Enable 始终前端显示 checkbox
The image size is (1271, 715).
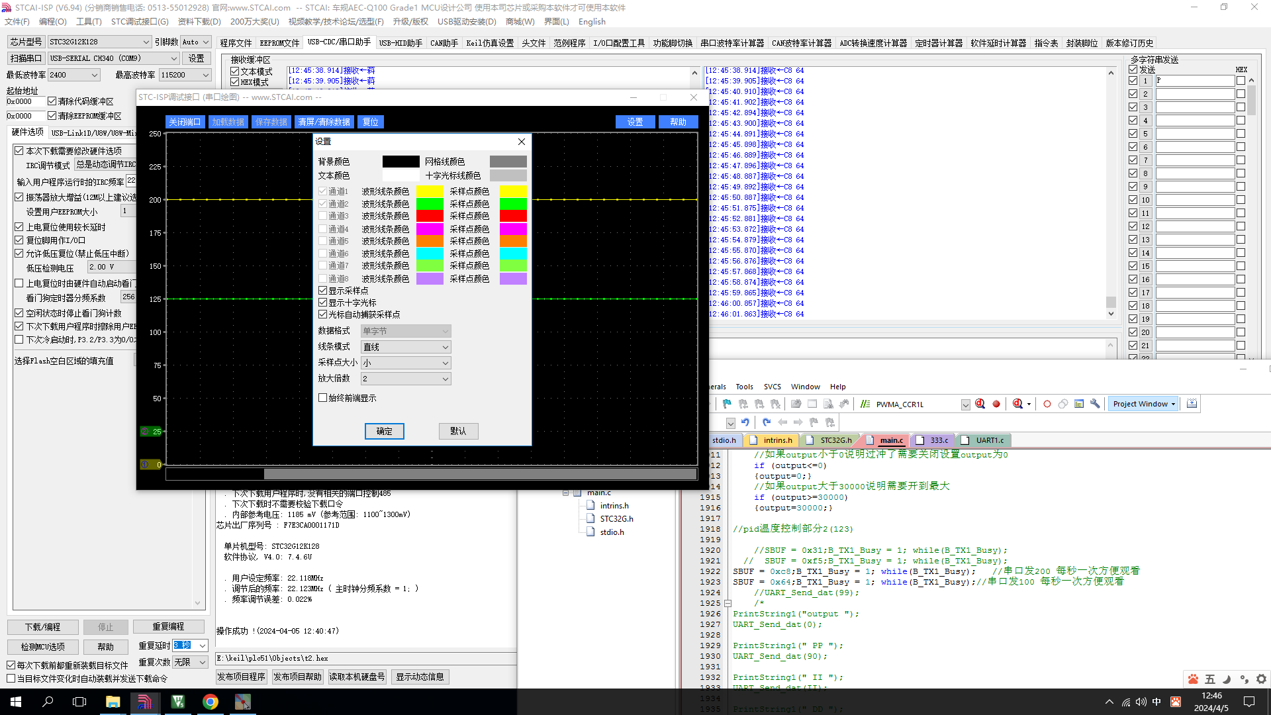(323, 398)
